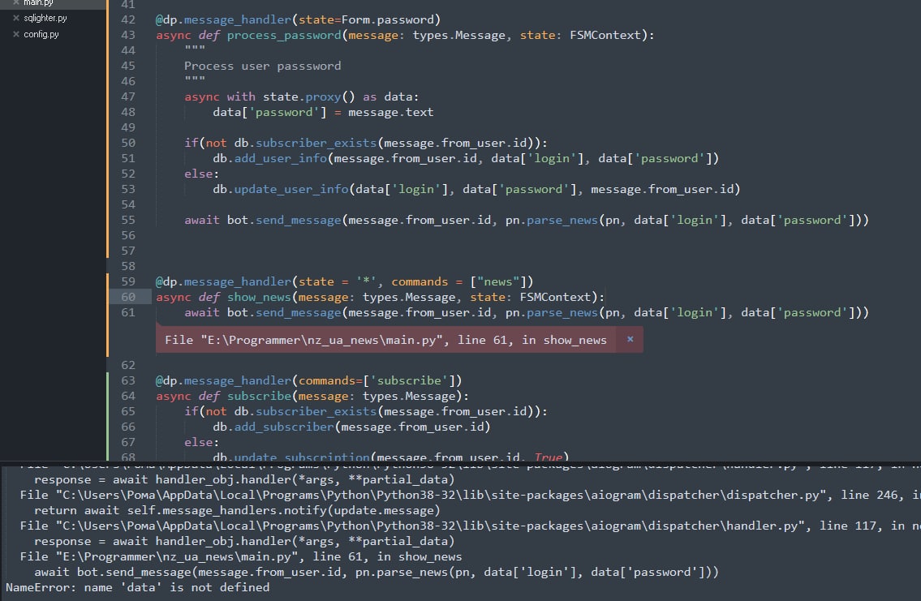Close the sqlighter.py file with its x icon

16,18
